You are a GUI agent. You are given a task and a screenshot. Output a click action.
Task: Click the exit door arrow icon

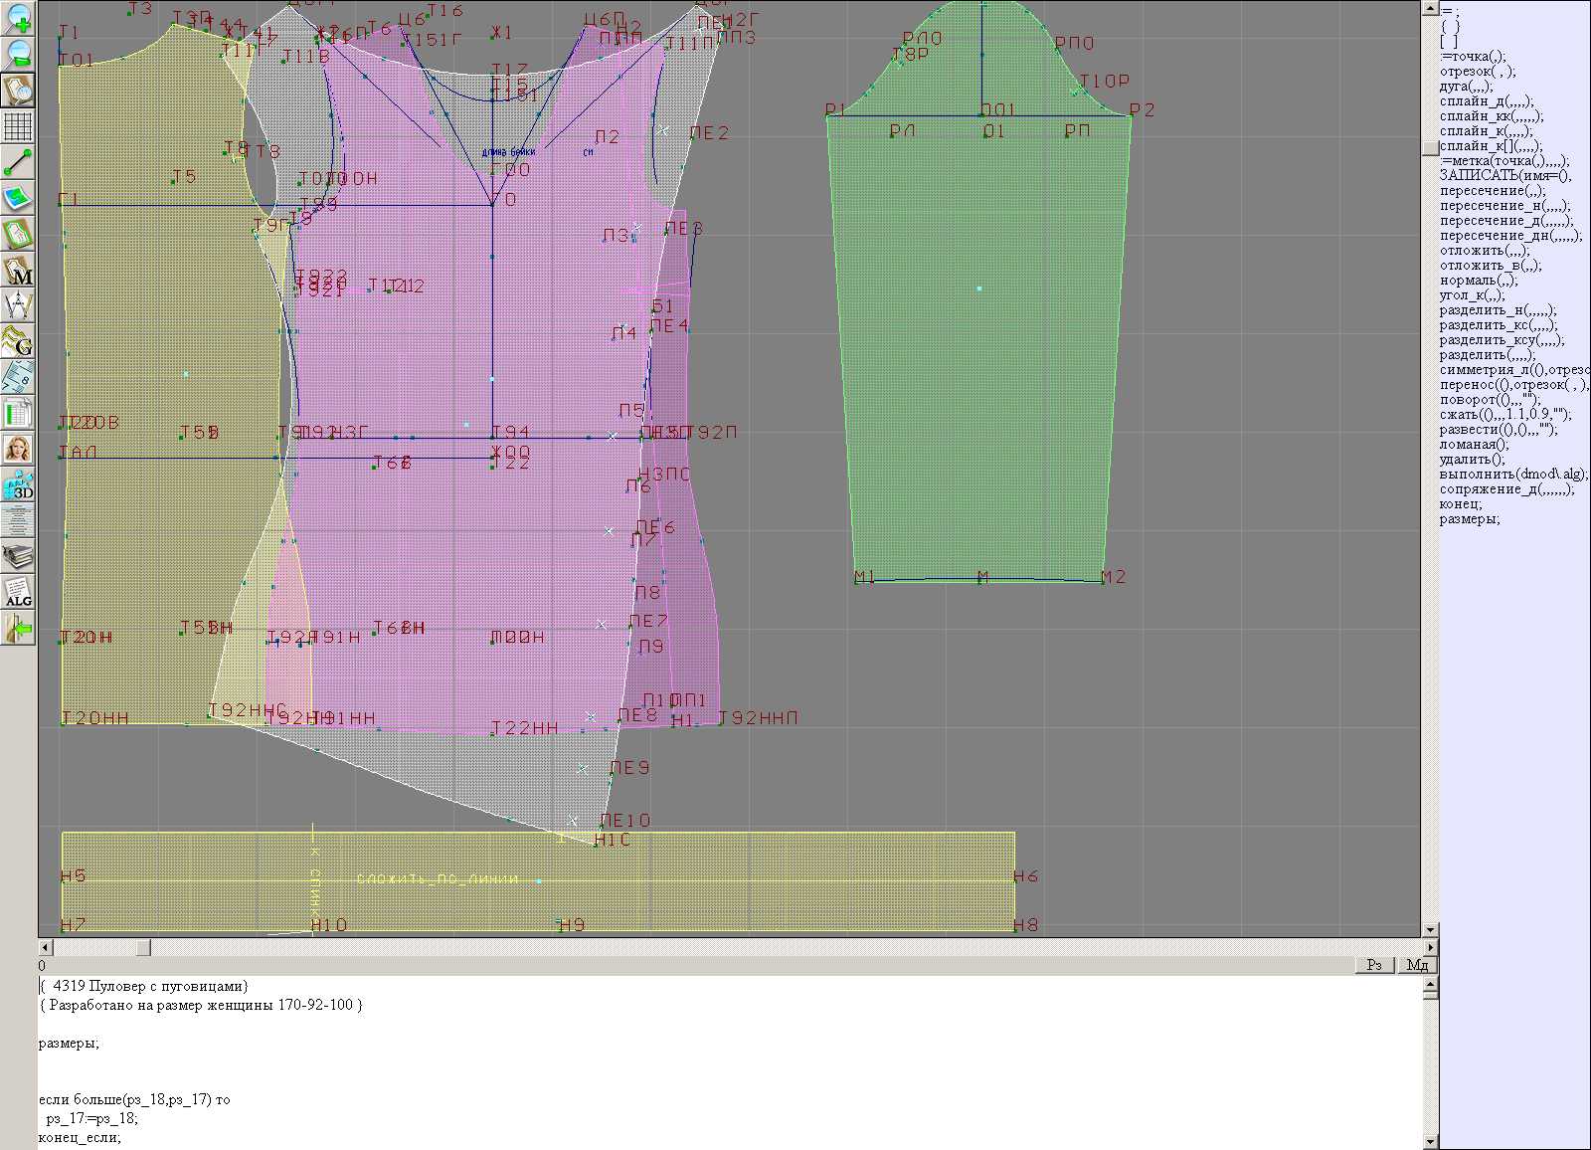pyautogui.click(x=18, y=628)
